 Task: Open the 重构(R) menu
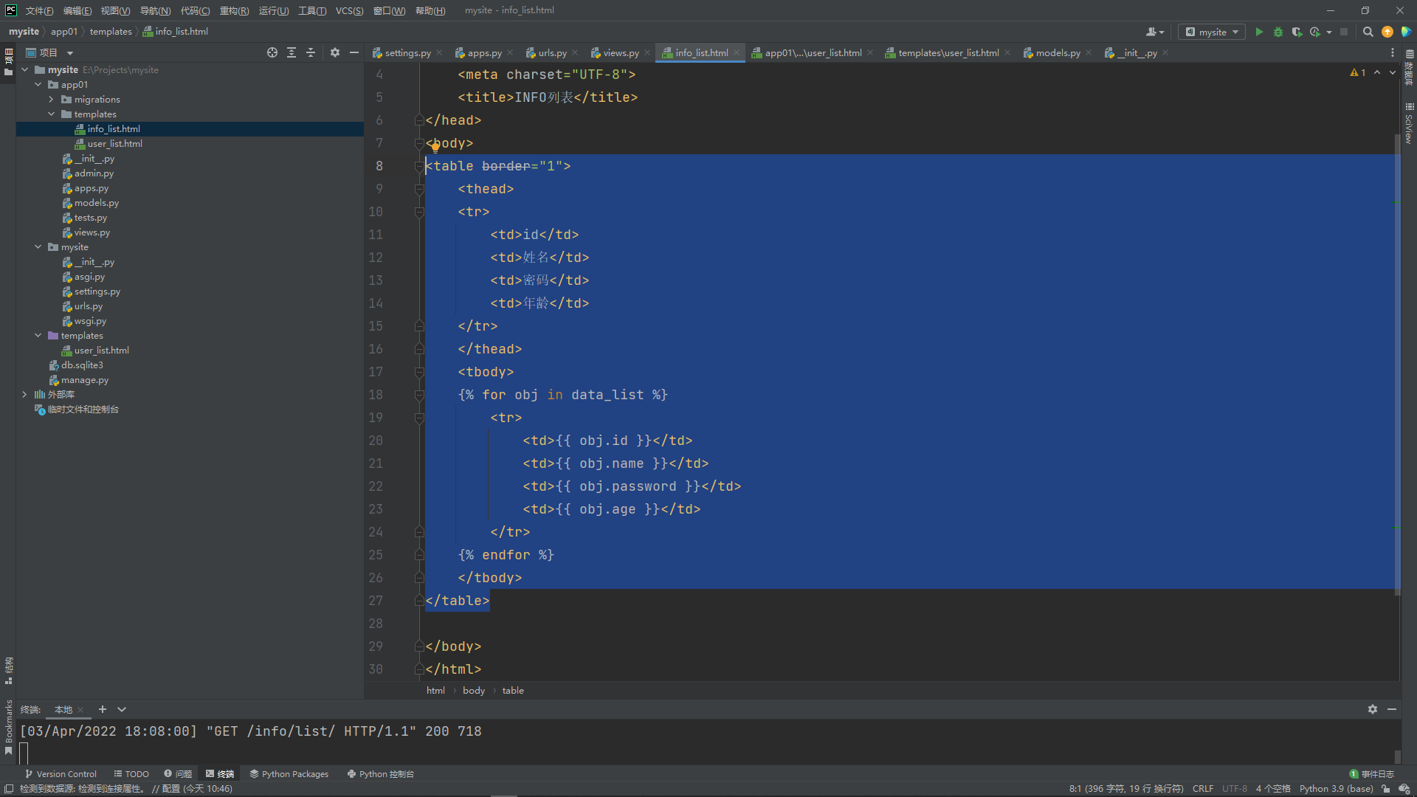[x=235, y=10]
